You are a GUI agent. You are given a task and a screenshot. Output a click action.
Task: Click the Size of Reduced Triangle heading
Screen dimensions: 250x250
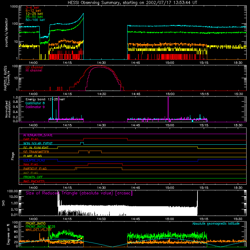point(79,193)
